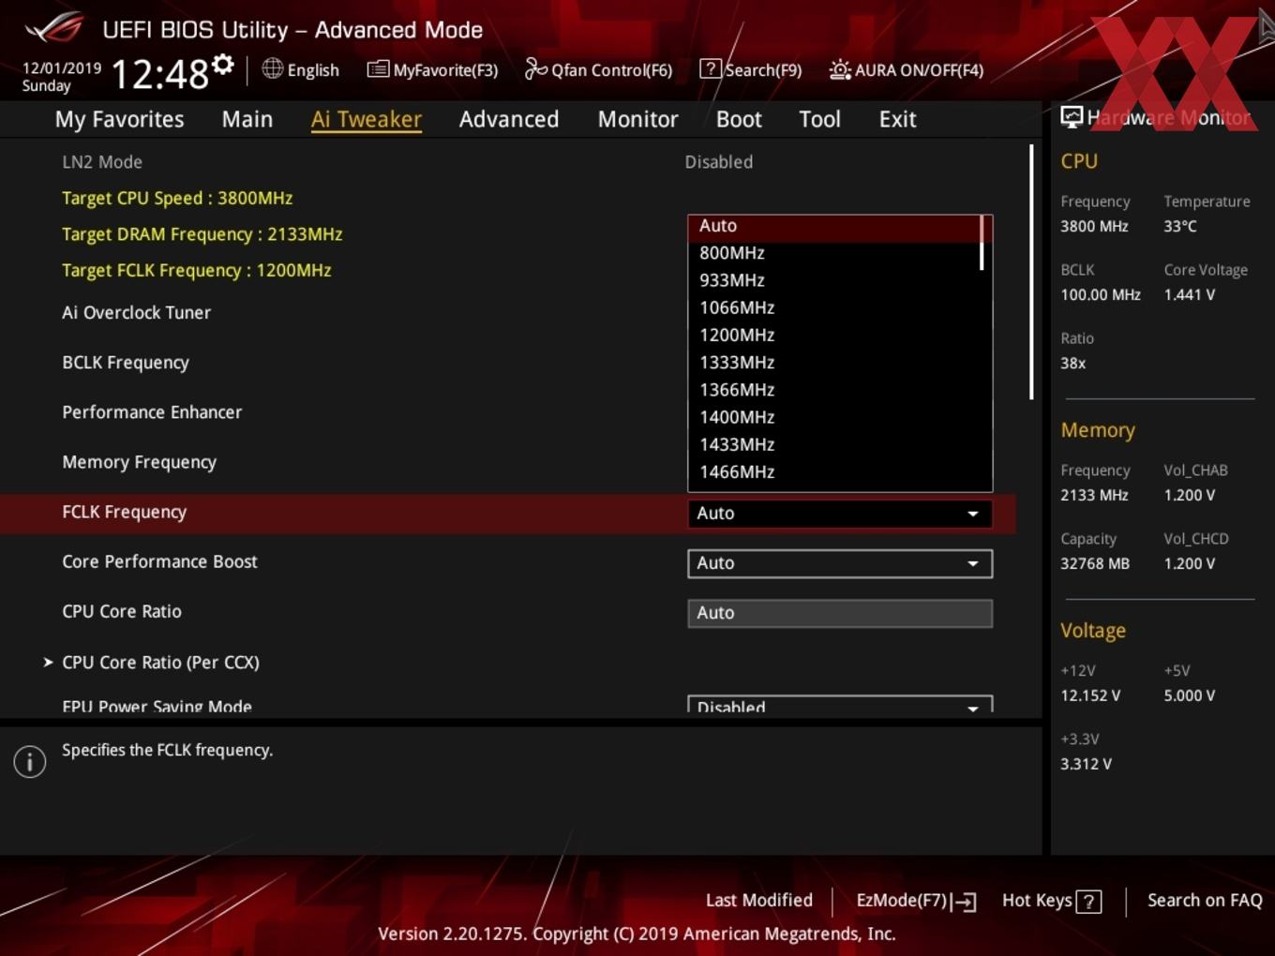Click Target FCLK Frequency : 1200MHz text

point(196,271)
